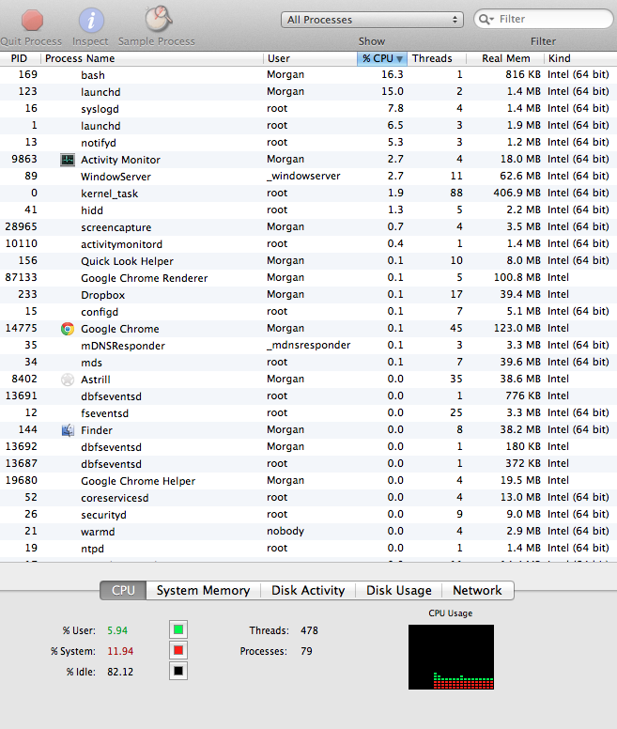
Task: Select the activitymonitord process row
Action: pos(308,244)
